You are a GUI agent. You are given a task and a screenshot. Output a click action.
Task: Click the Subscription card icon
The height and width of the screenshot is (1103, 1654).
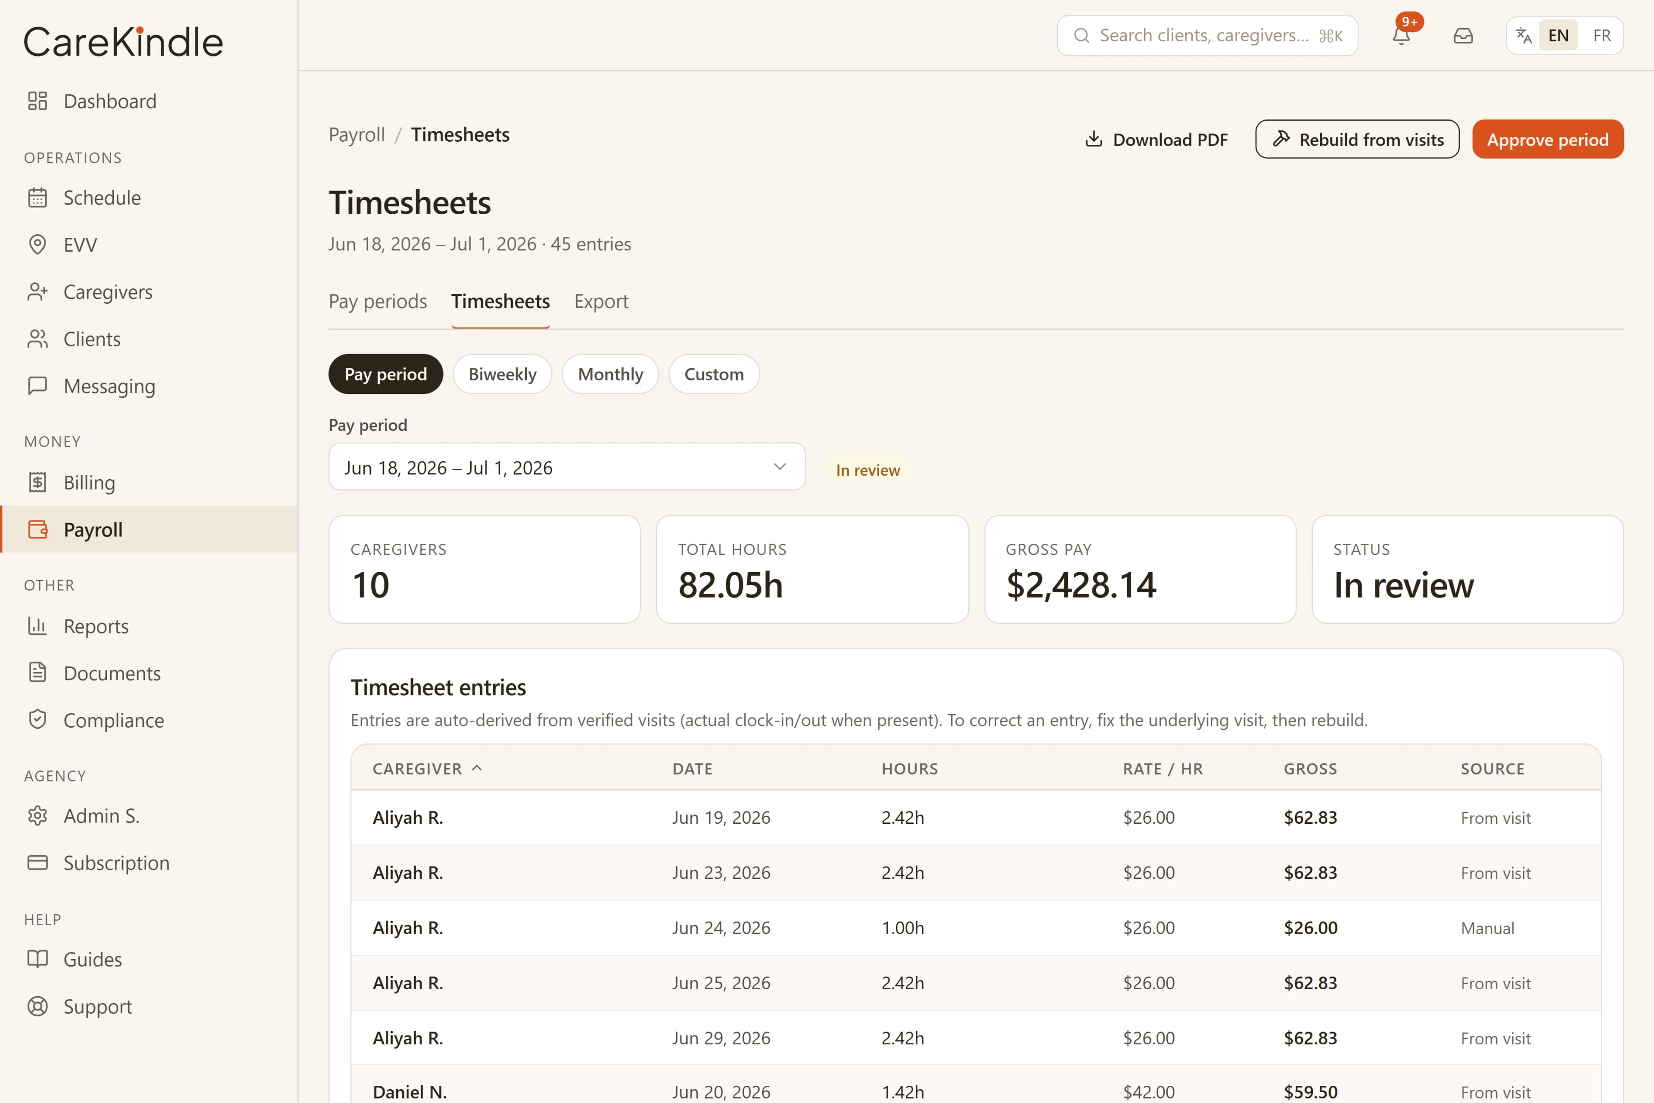pos(37,863)
